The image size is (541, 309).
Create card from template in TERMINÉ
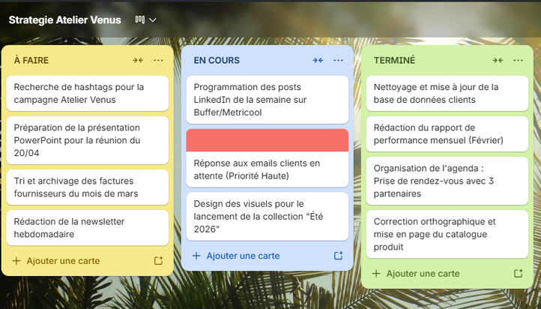click(518, 274)
